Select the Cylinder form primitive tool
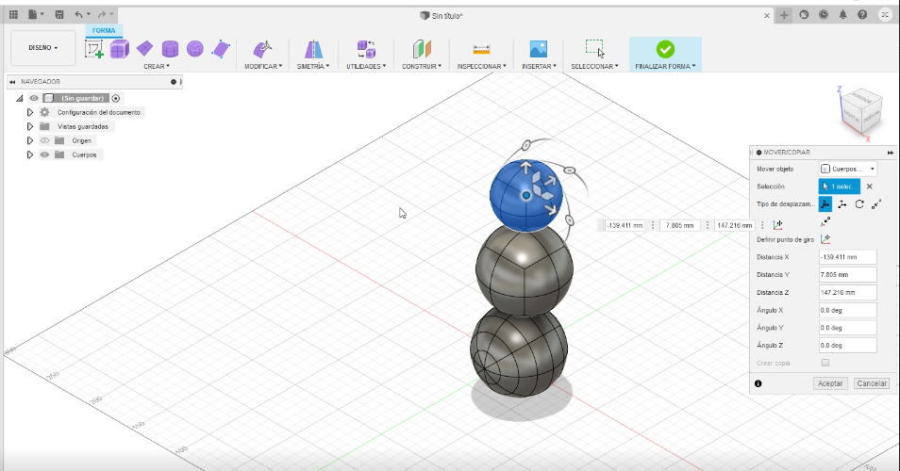 (170, 49)
